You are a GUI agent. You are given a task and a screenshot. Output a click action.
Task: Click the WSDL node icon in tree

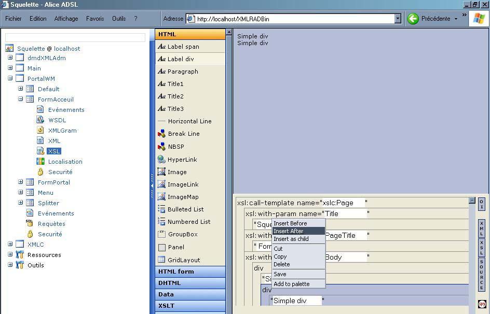pyautogui.click(x=40, y=120)
